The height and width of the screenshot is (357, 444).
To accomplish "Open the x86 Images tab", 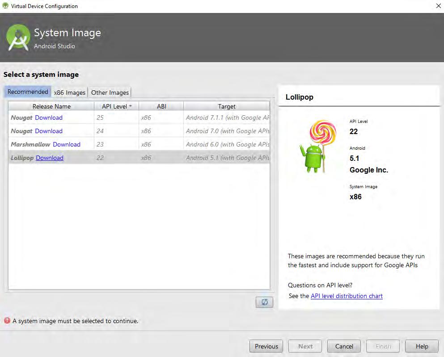I will point(70,92).
